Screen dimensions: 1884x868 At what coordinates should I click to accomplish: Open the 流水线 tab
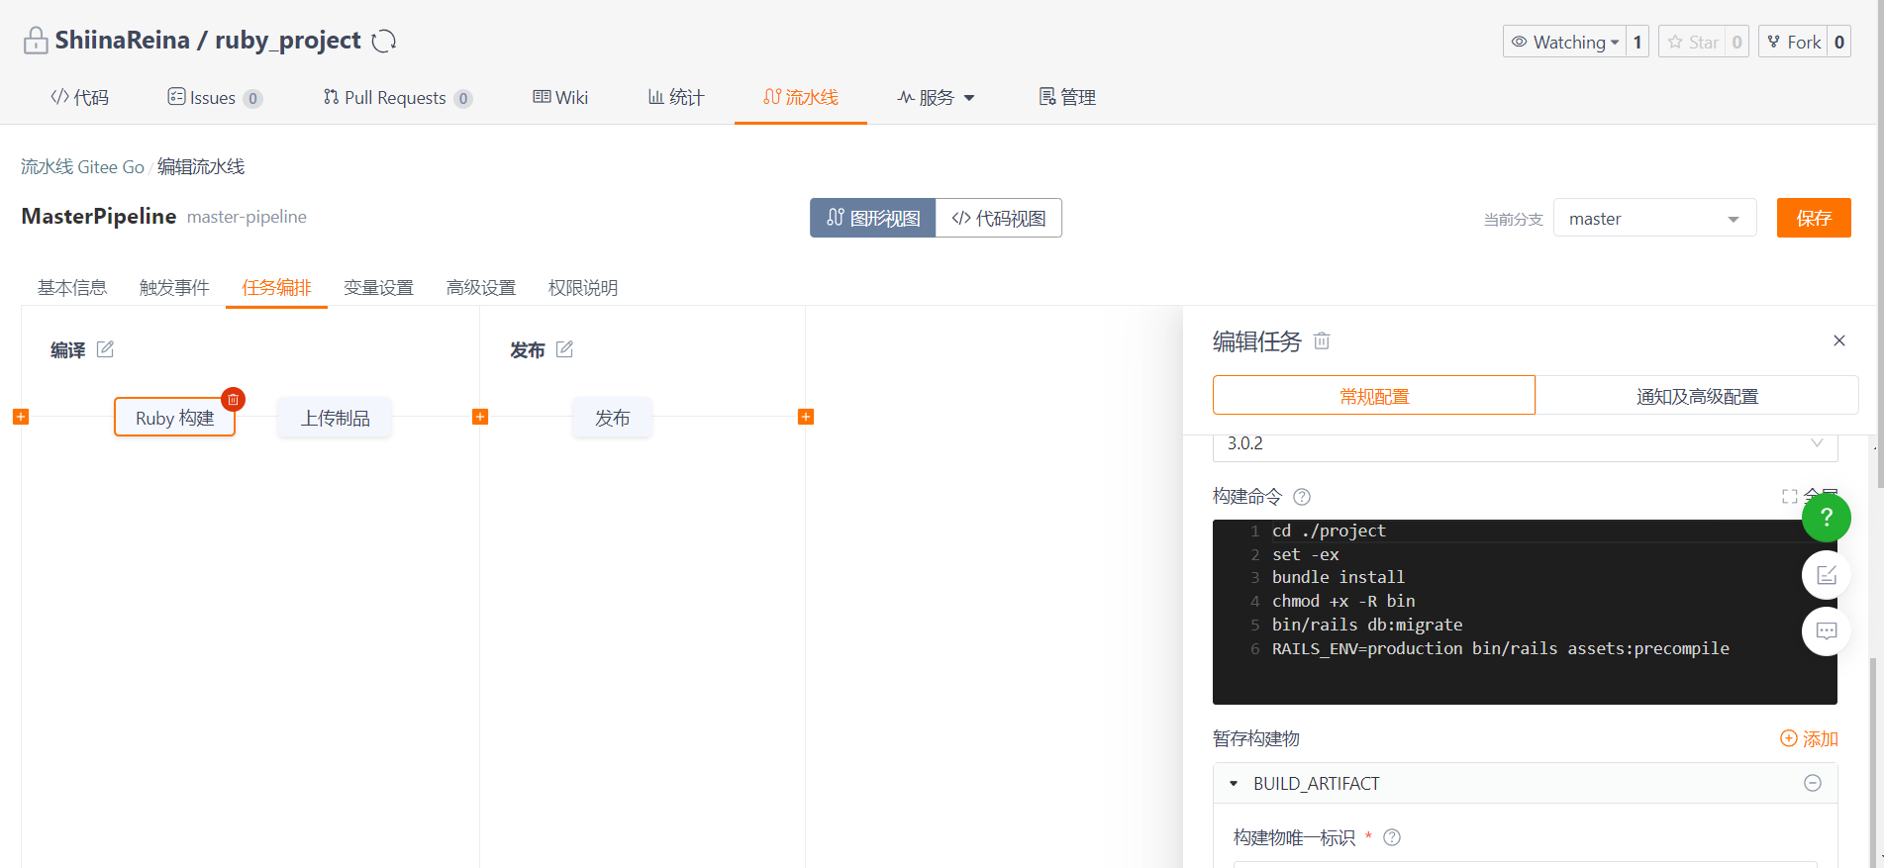[800, 97]
